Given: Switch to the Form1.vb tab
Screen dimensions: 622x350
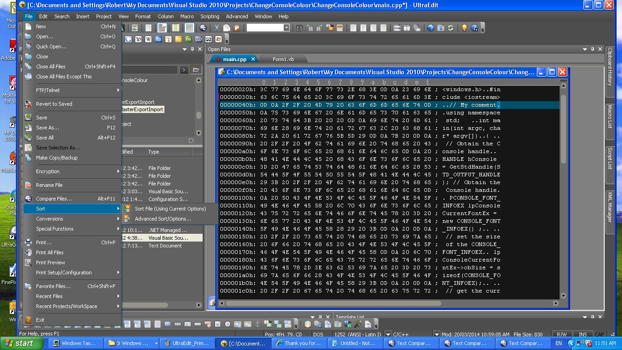Looking at the screenshot, I should point(283,59).
